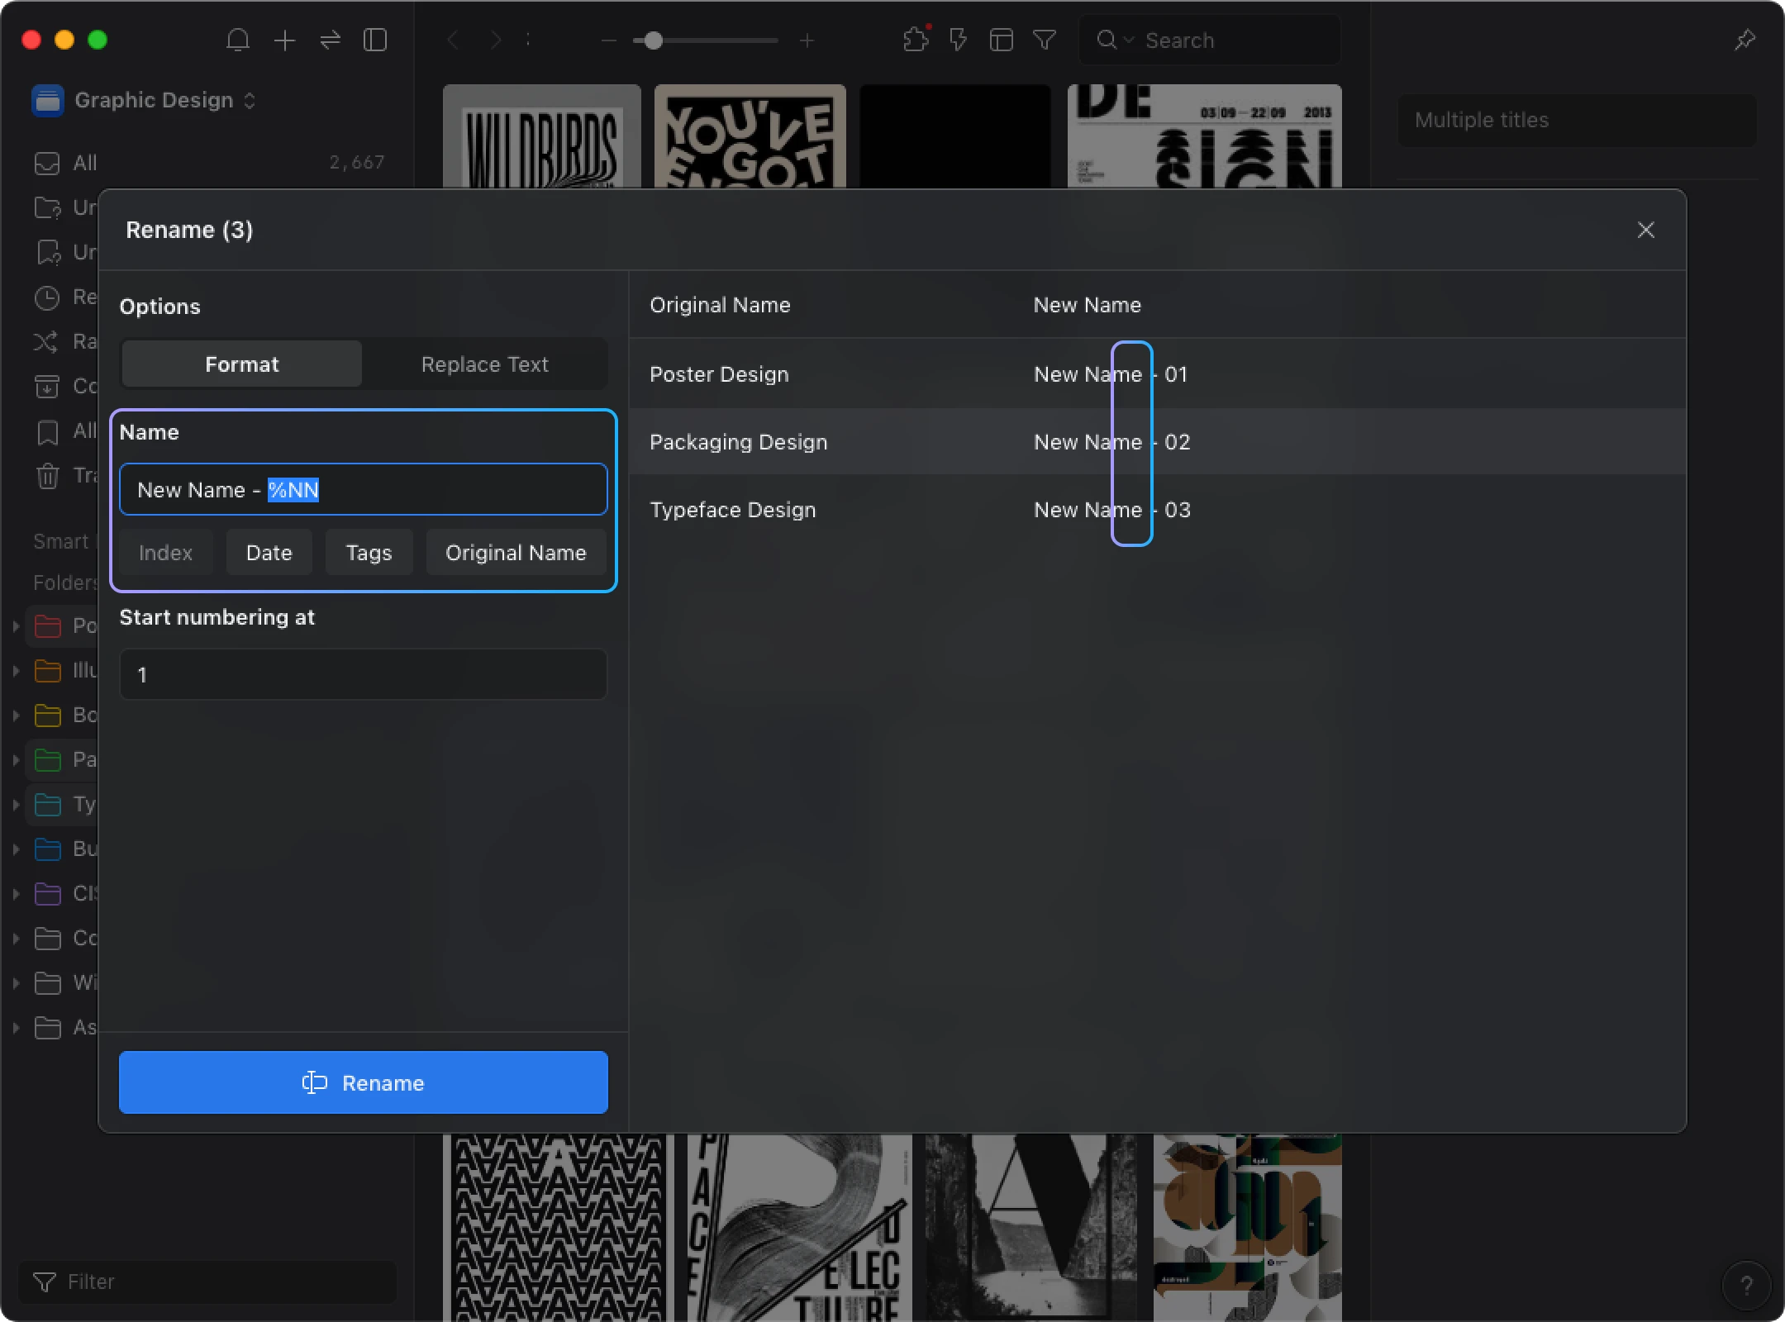The width and height of the screenshot is (1785, 1322).
Task: Click the Random shuffle icon in sidebar
Action: 46,341
